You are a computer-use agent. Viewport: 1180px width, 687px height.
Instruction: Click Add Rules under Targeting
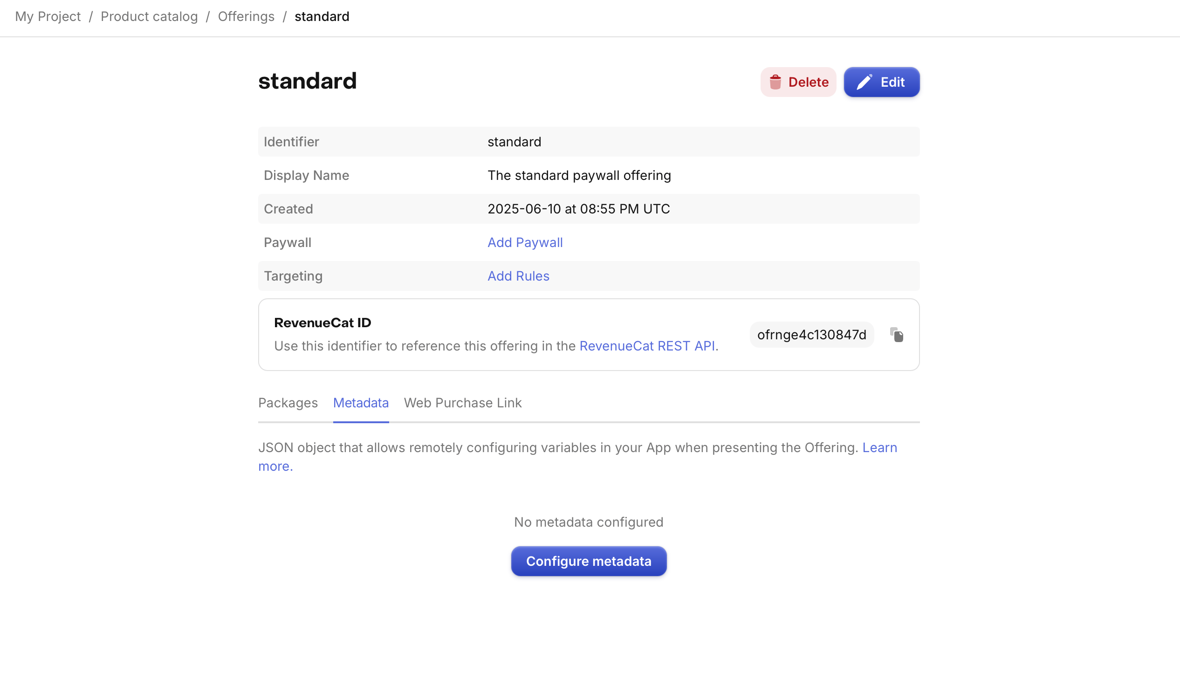[518, 276]
